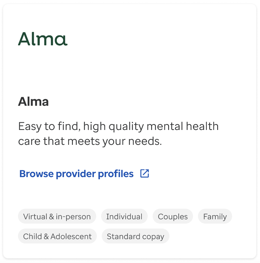This screenshot has width=260, height=263.
Task: Select the Individual tag
Action: pos(124,216)
